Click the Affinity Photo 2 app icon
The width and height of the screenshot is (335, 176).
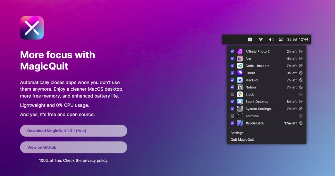coord(240,51)
